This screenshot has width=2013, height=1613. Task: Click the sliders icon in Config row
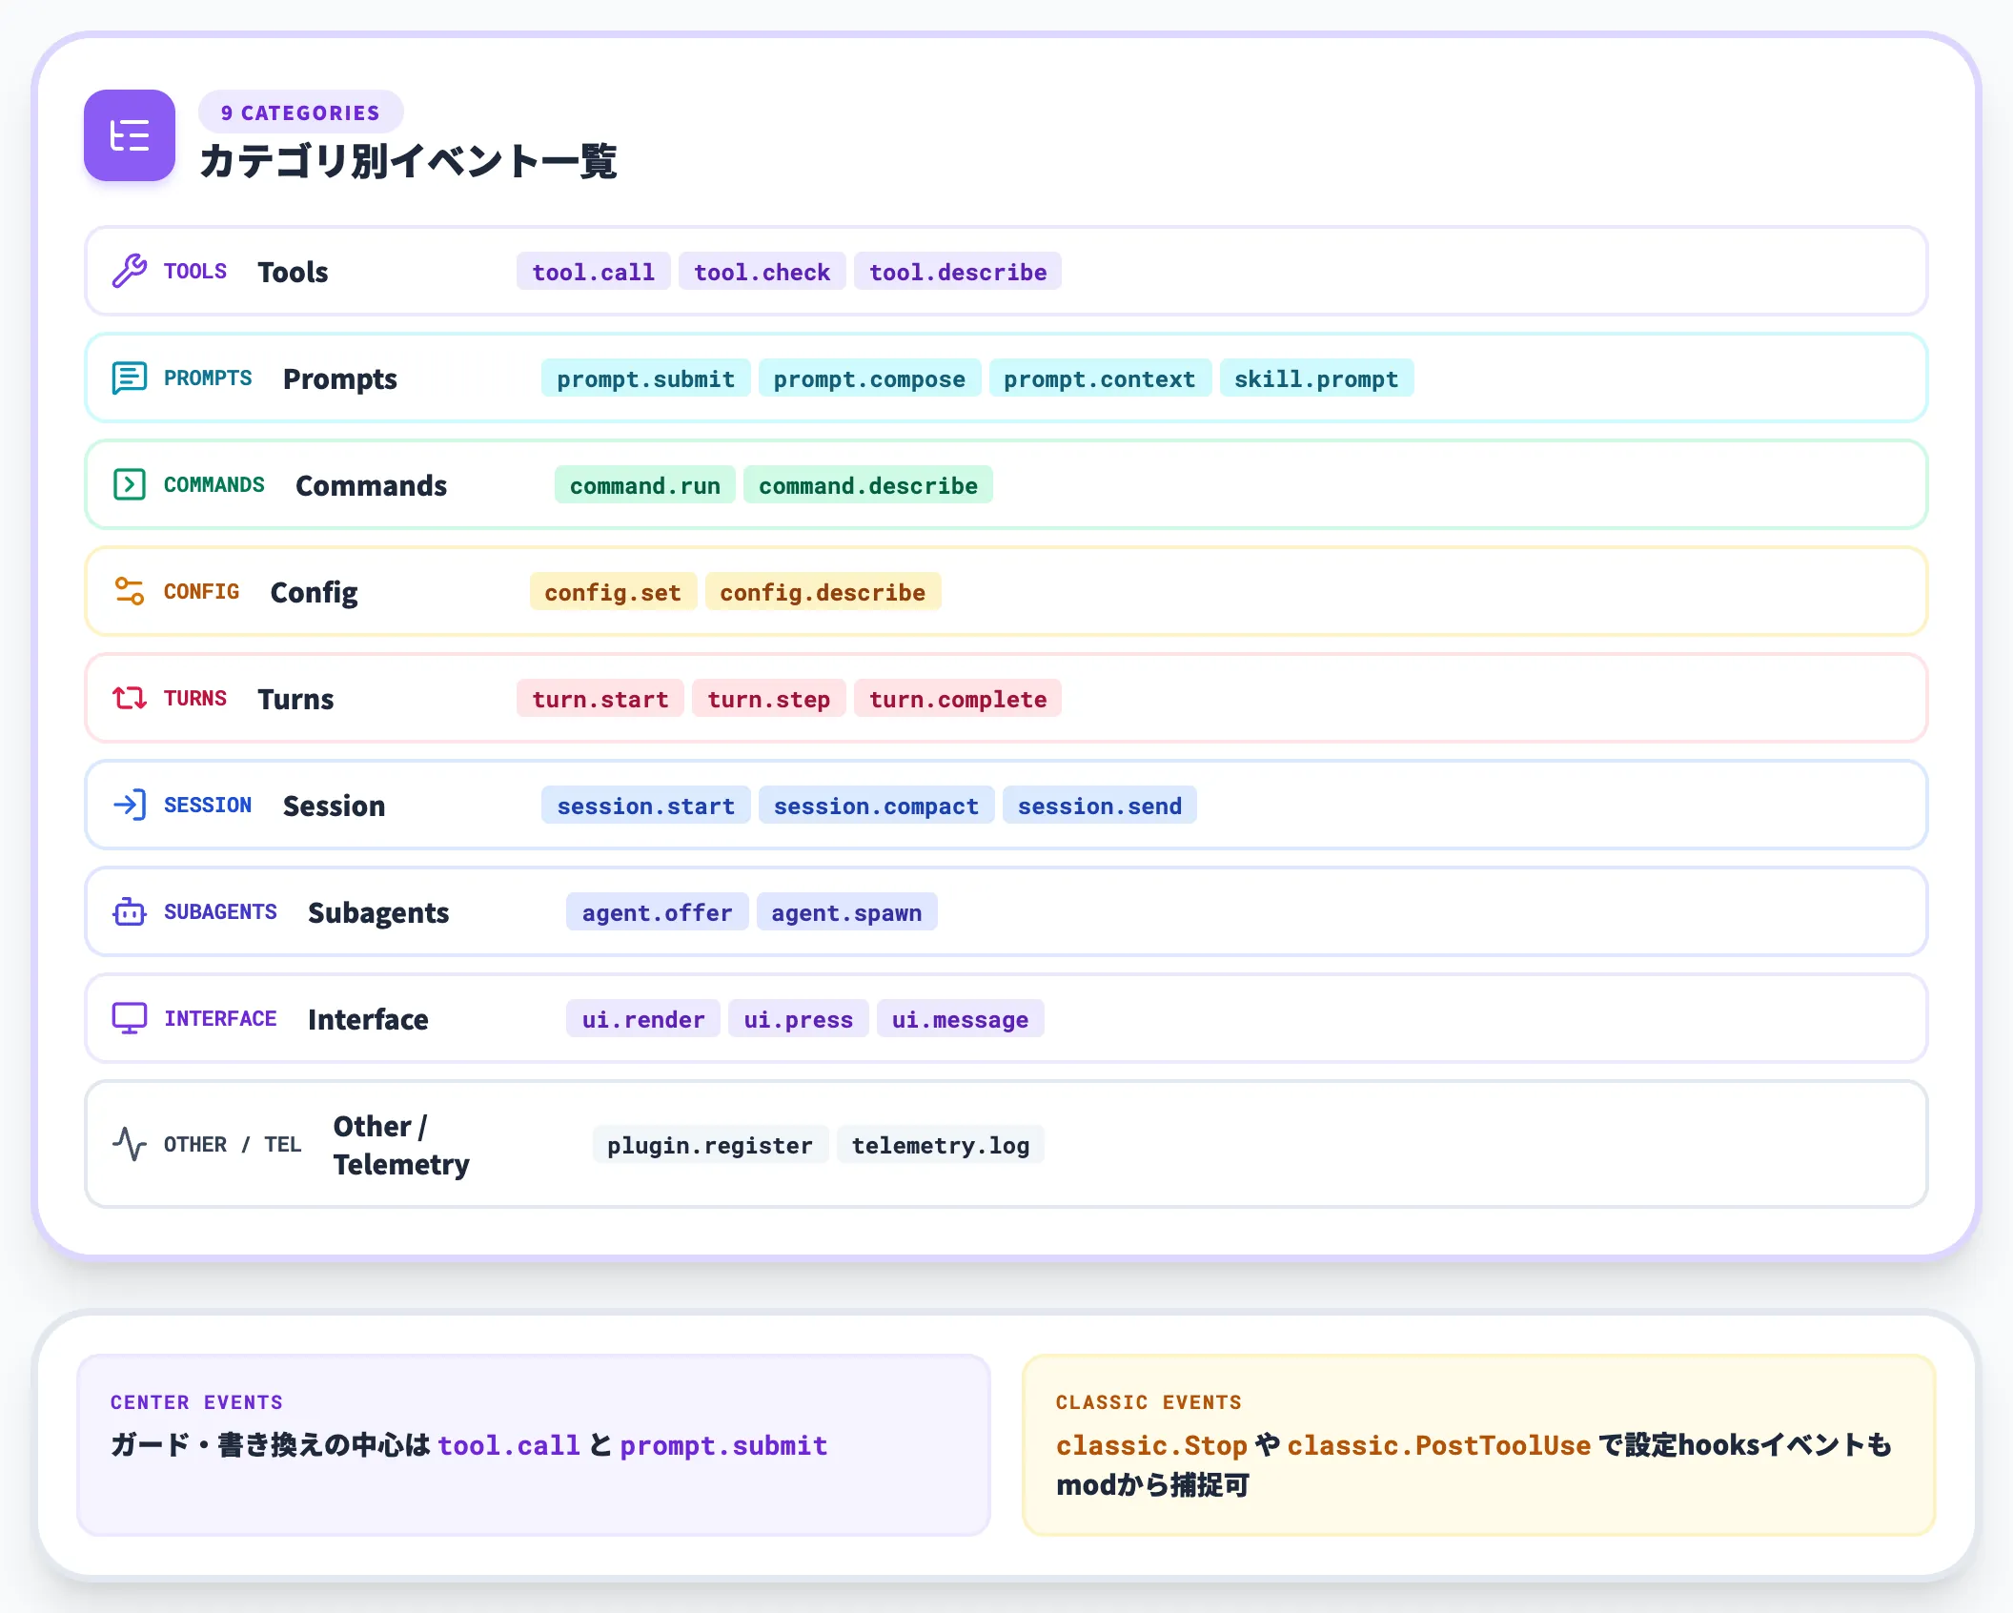[x=130, y=592]
